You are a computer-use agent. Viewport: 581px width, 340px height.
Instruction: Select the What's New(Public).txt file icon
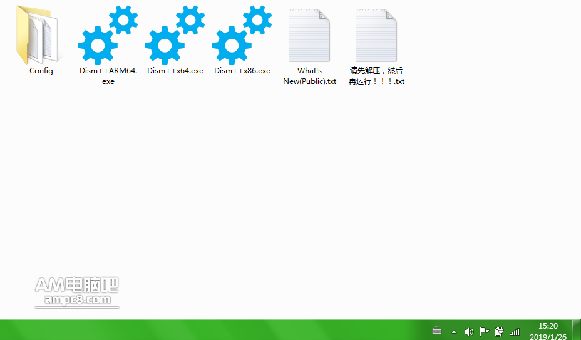pyautogui.click(x=309, y=35)
